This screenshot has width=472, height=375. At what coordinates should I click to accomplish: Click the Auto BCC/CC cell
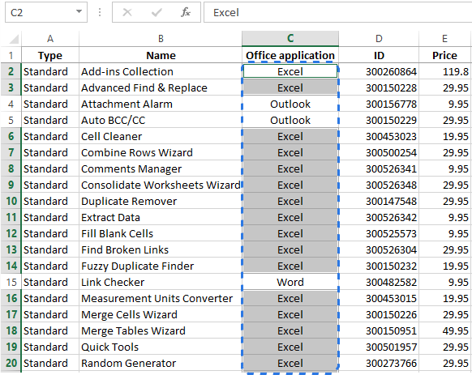click(161, 121)
